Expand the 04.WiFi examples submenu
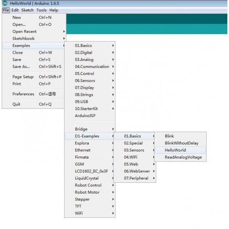 point(134,157)
